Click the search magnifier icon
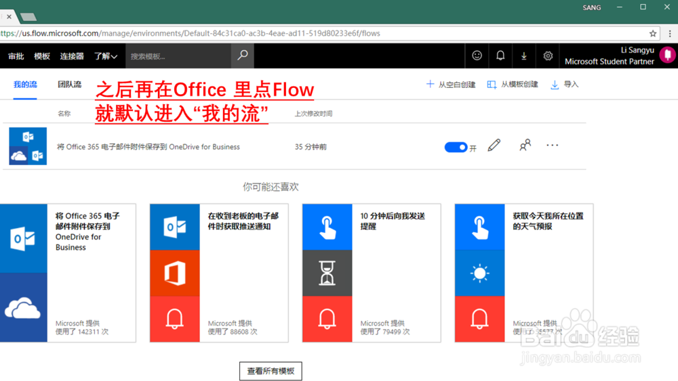Viewport: 678px width, 381px height. click(243, 55)
